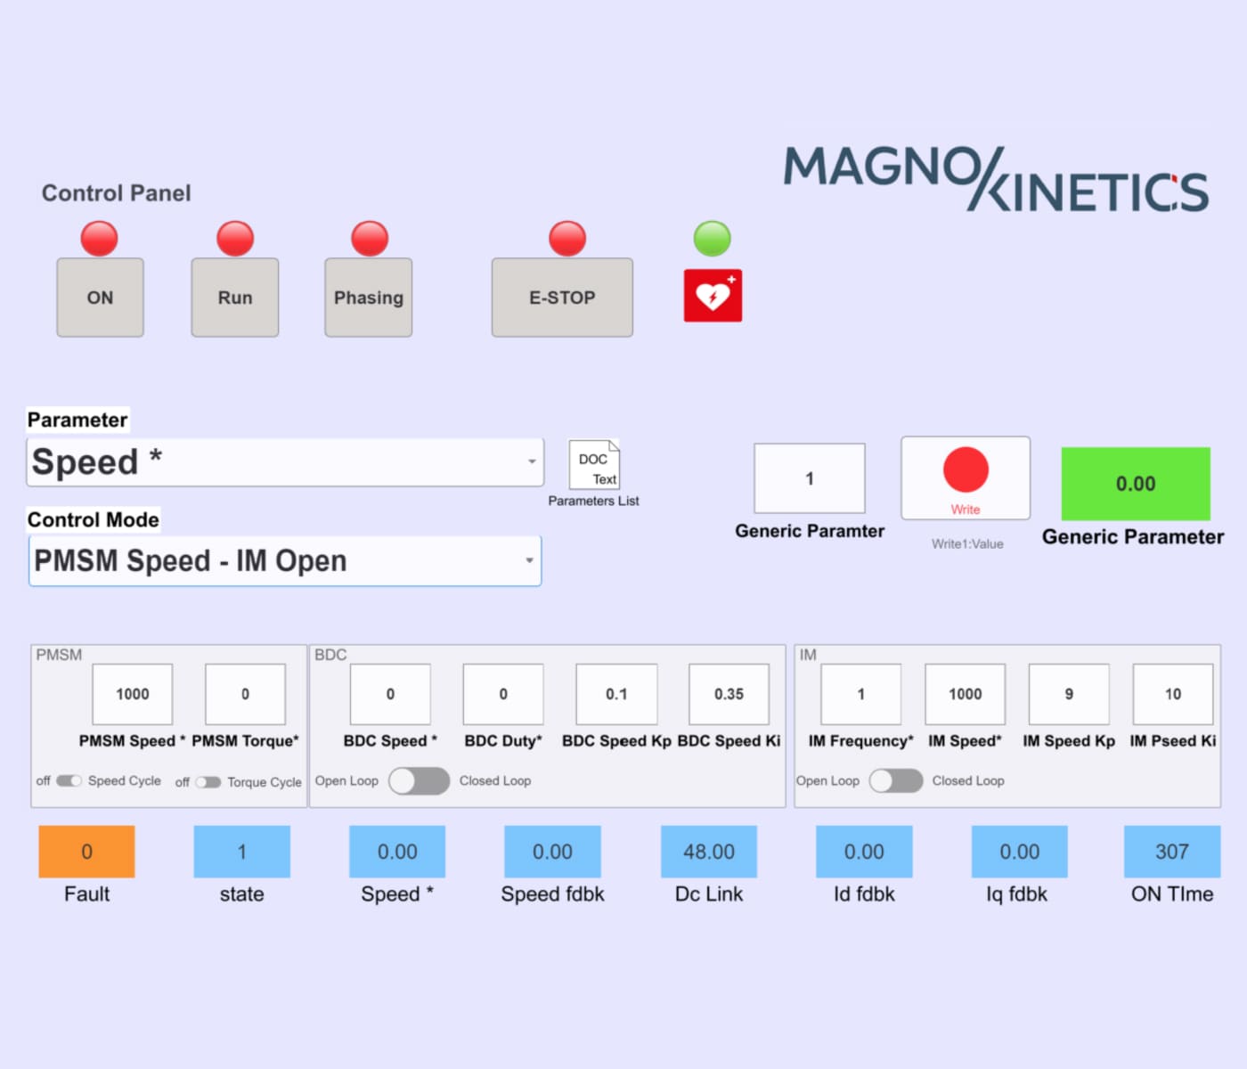The image size is (1247, 1069).
Task: Switch BDC to Open Loop mode
Action: coord(419,780)
